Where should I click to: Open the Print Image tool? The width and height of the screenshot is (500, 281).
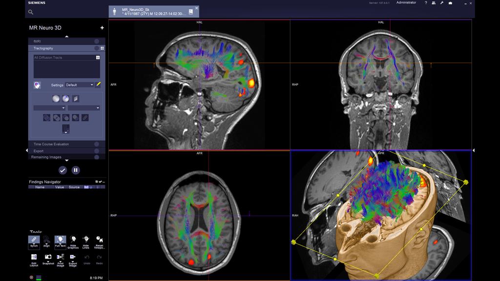point(60,257)
